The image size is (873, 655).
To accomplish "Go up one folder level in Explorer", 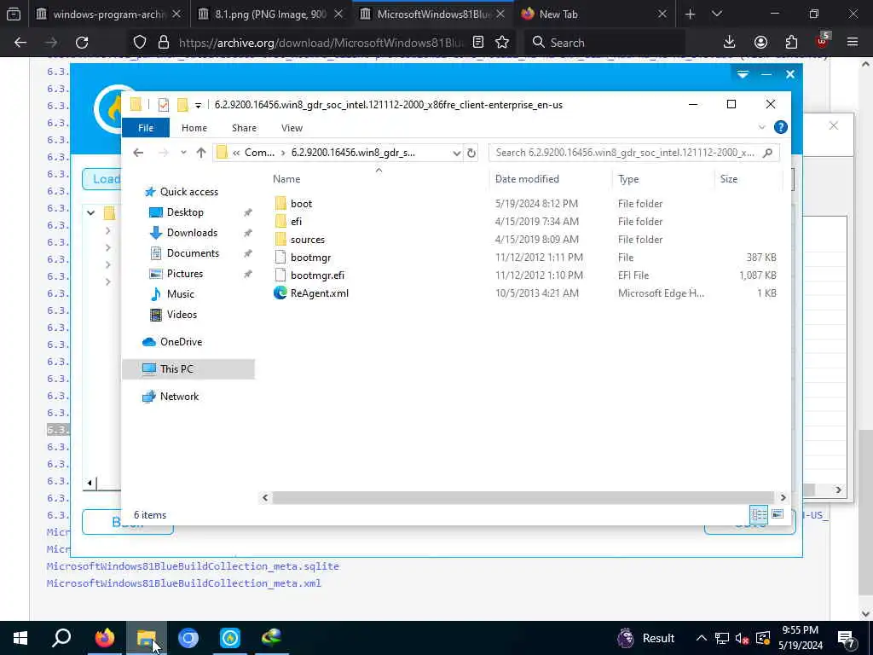I will [201, 153].
